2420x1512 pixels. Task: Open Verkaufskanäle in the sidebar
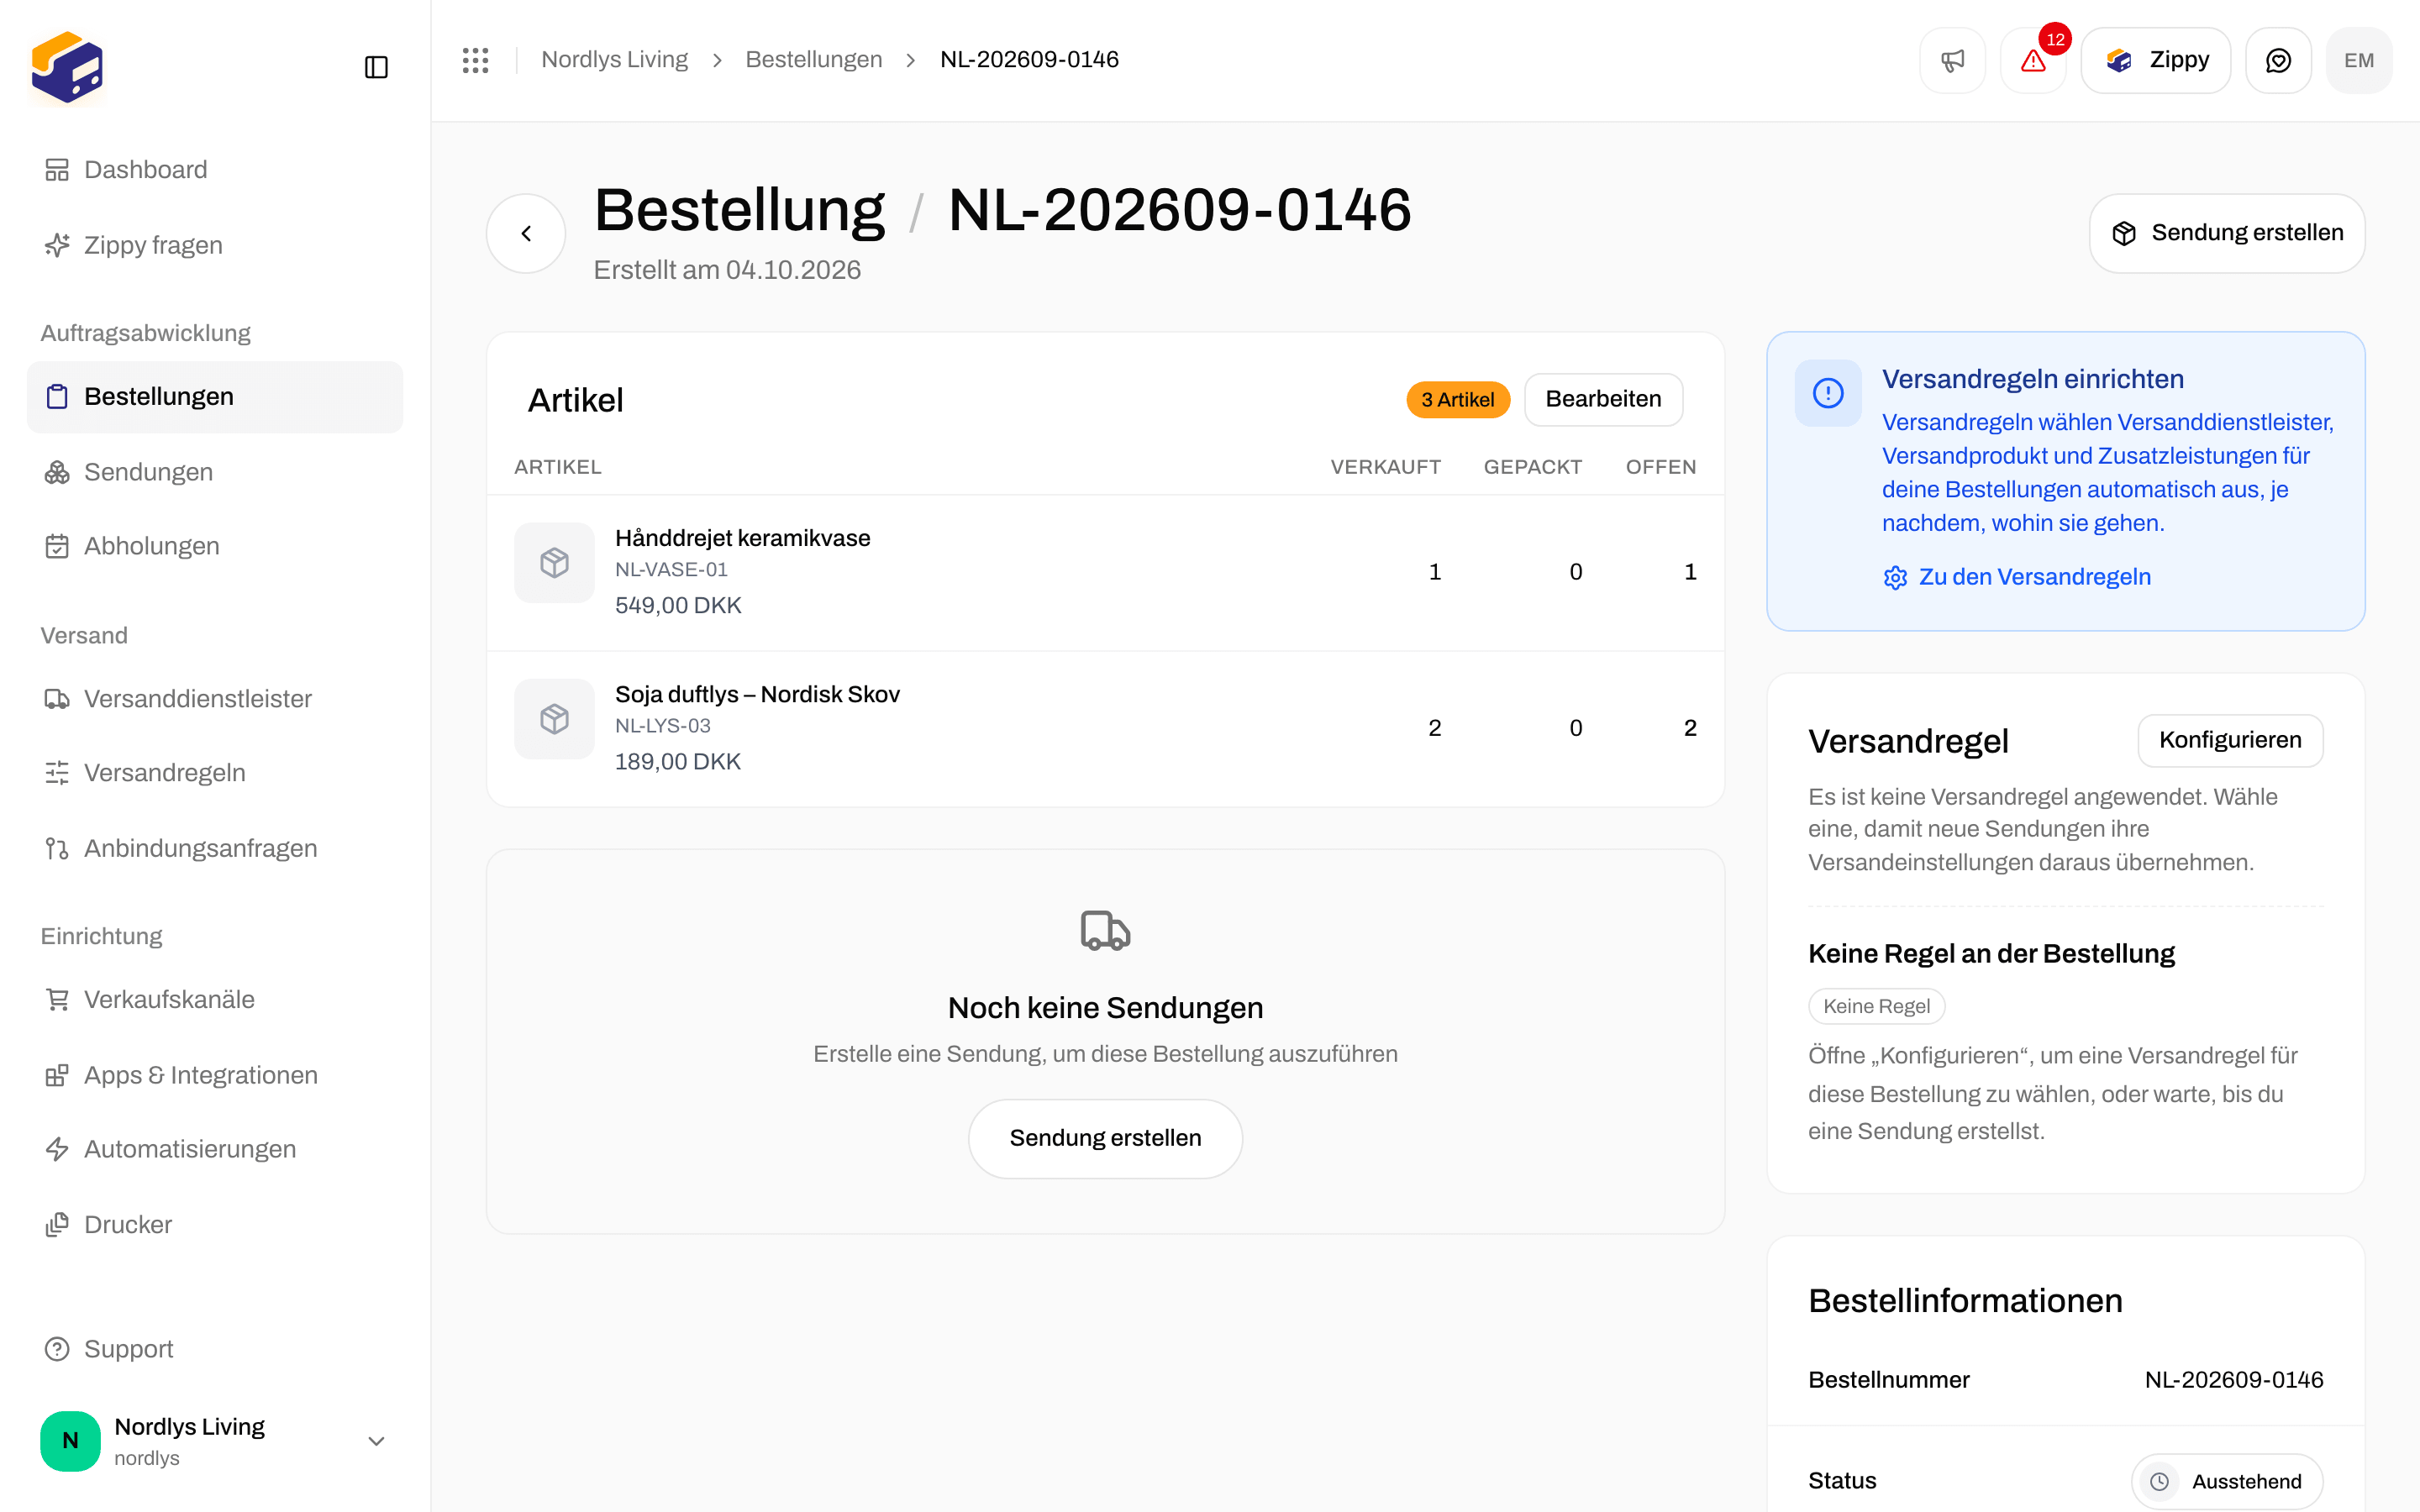point(215,999)
